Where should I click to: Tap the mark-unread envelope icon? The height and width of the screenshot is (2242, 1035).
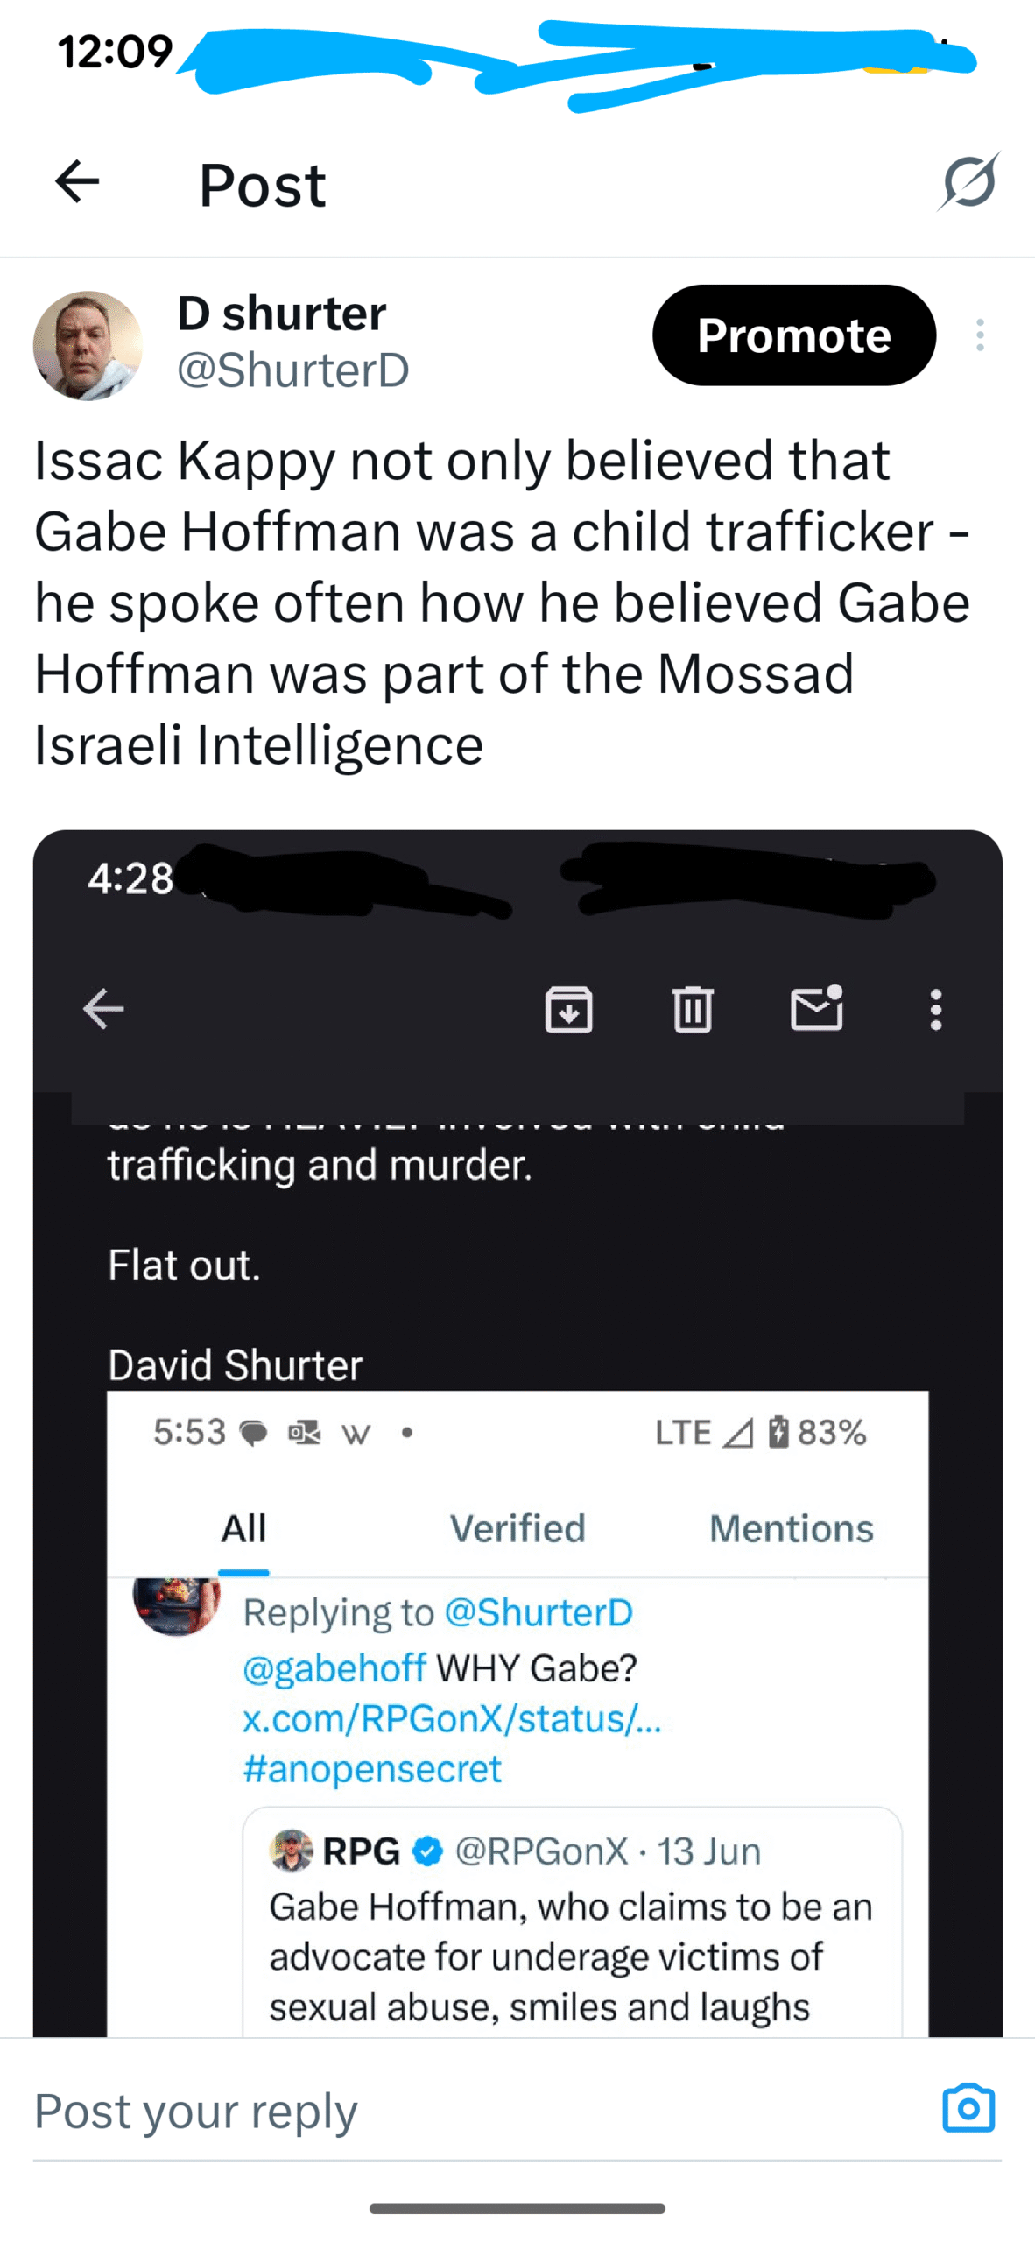pyautogui.click(x=816, y=1009)
